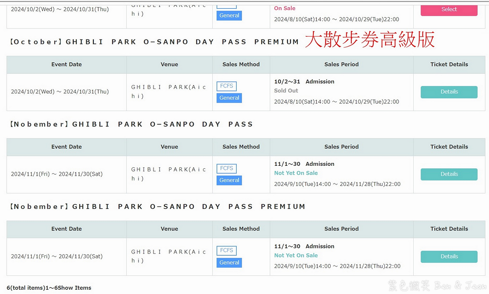The width and height of the screenshot is (489, 294).
Task: Select the November Day Pass Premium heading
Action: [x=157, y=207]
